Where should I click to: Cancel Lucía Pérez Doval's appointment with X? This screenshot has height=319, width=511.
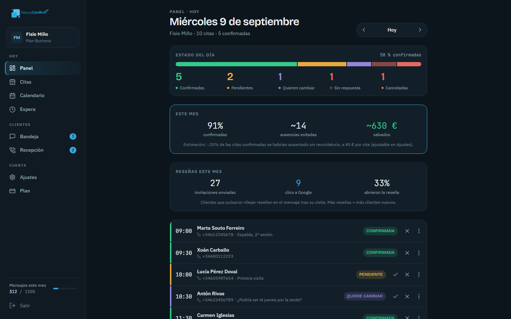tap(407, 275)
